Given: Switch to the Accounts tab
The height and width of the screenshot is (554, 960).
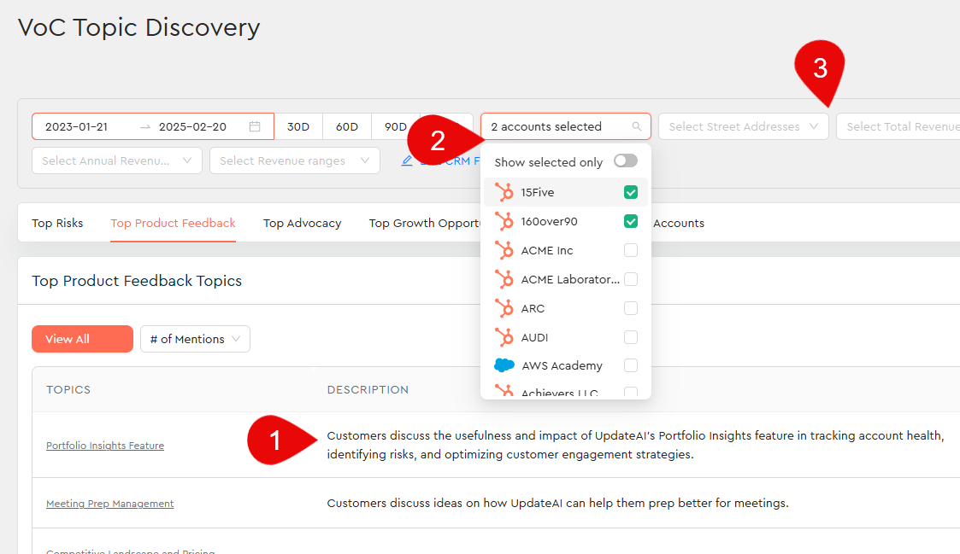Looking at the screenshot, I should 679,223.
